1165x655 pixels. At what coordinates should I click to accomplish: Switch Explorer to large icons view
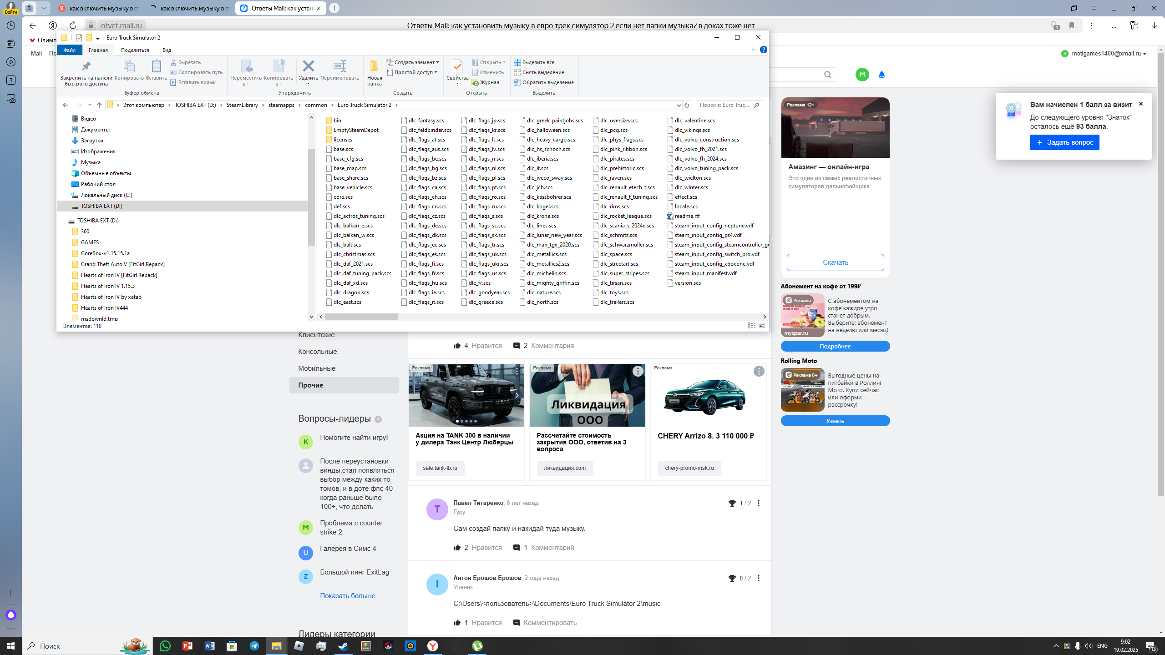tap(762, 326)
